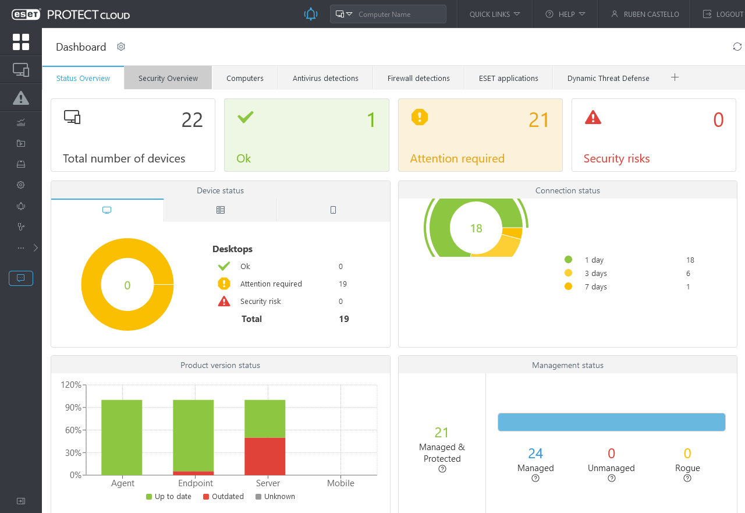
Task: Open the Status Overview stethoscope icon in sidebar
Action: (x=21, y=227)
